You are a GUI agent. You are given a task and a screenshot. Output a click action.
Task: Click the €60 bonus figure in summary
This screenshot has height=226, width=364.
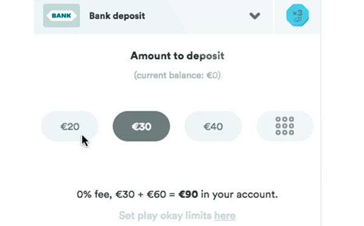coord(157,195)
